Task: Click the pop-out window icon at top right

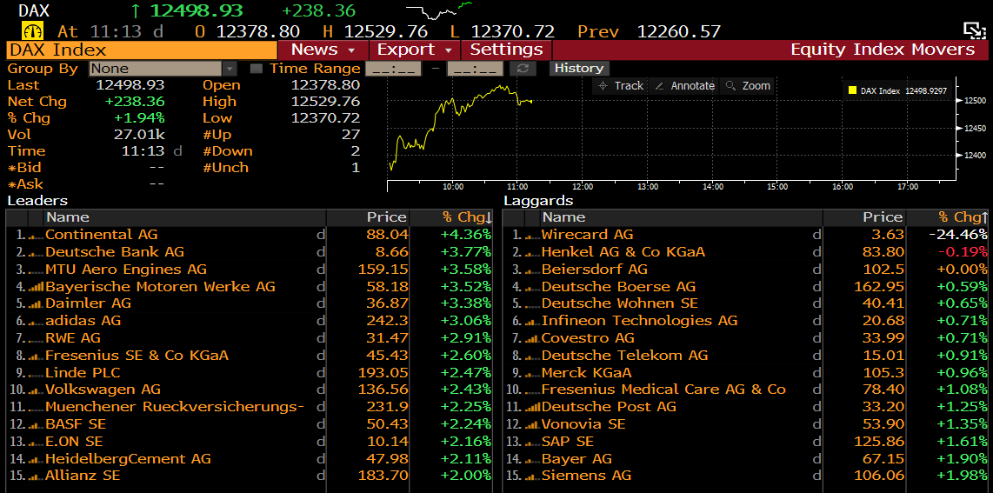Action: pos(974,31)
